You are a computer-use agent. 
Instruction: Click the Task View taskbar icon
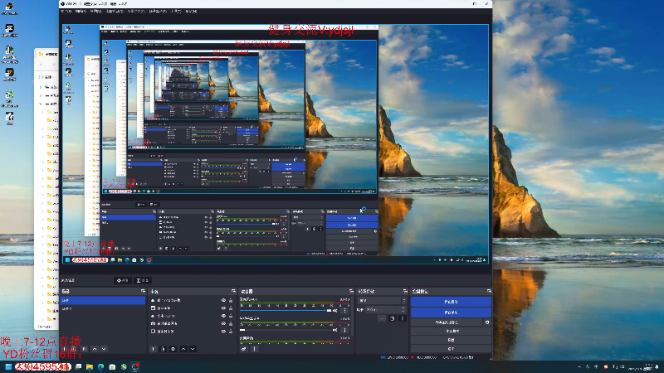(78, 366)
